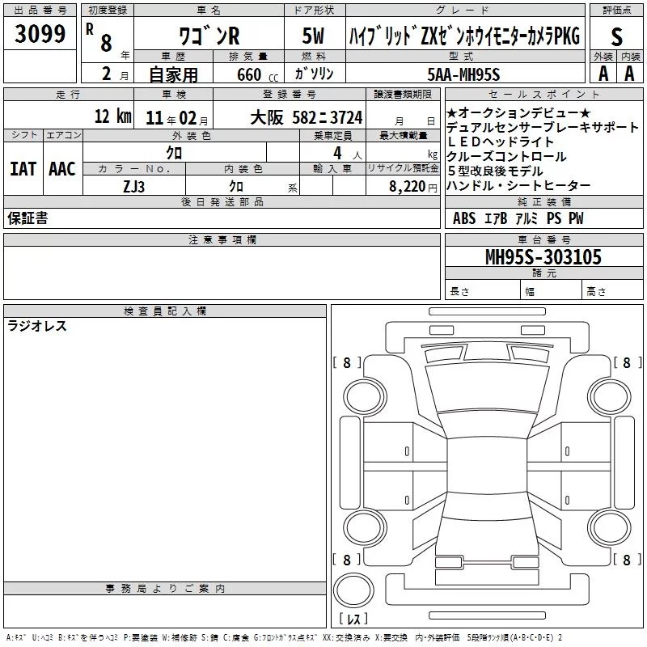The image size is (647, 647).
Task: Select the overall evaluation score S
Action: click(x=616, y=36)
